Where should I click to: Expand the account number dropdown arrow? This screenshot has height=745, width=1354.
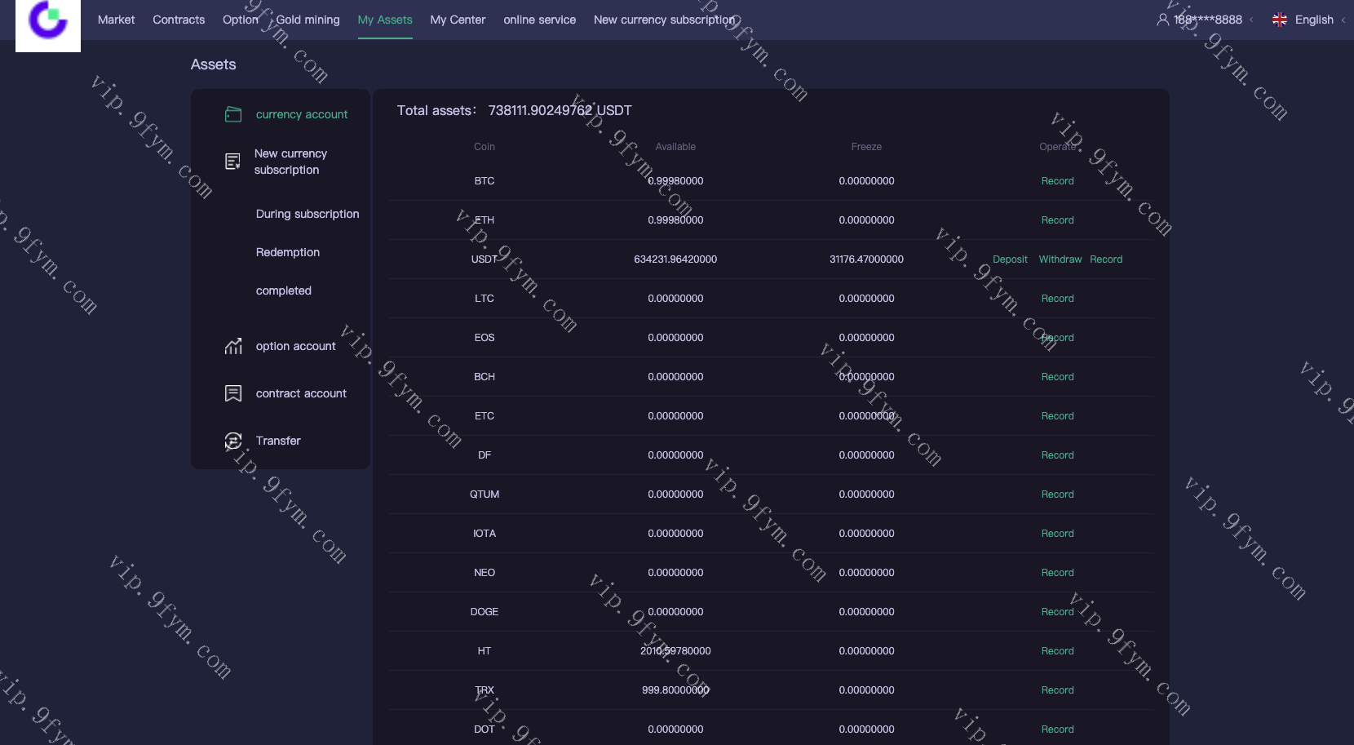1251,20
